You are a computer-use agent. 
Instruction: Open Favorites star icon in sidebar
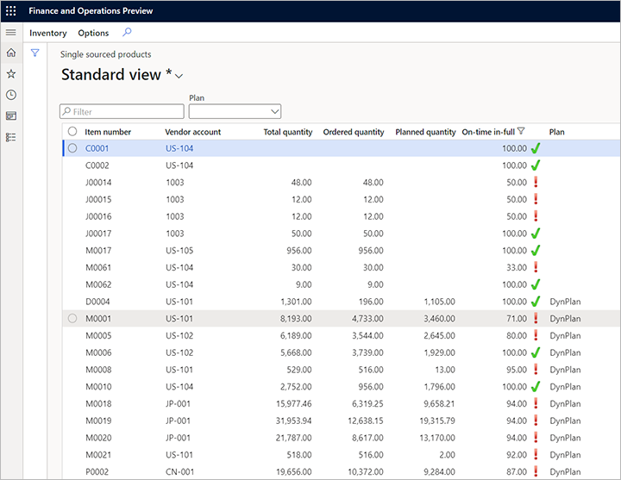pos(11,73)
